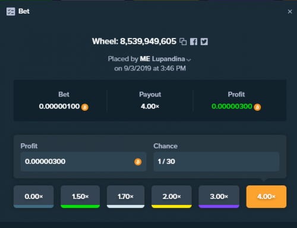Image resolution: width=297 pixels, height=228 pixels.
Task: Click the bitcoin icon beside Bet amount
Action: tap(85, 107)
